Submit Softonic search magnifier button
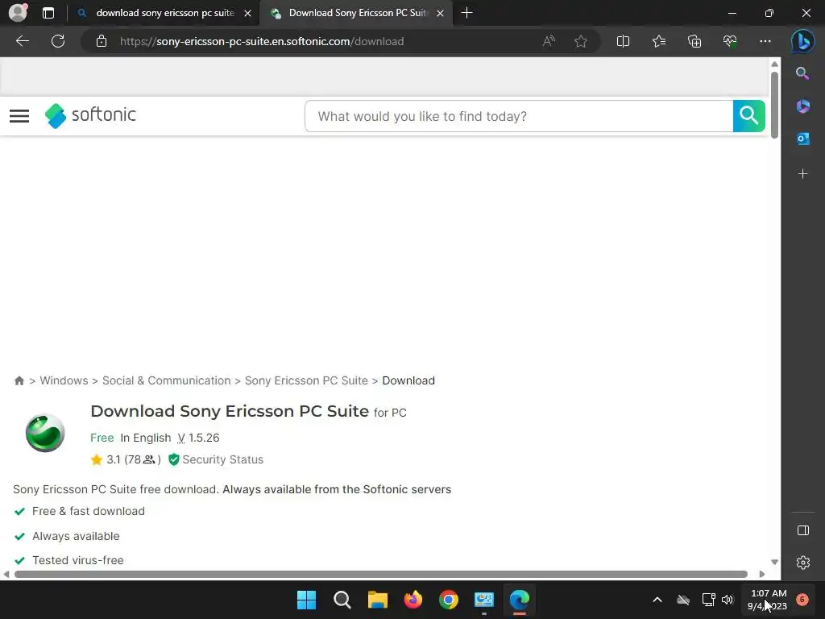Image resolution: width=825 pixels, height=619 pixels. pos(748,116)
